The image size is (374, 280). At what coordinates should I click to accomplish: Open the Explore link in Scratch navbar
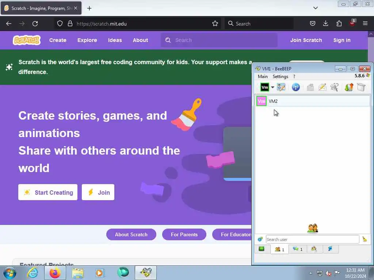tap(87, 40)
